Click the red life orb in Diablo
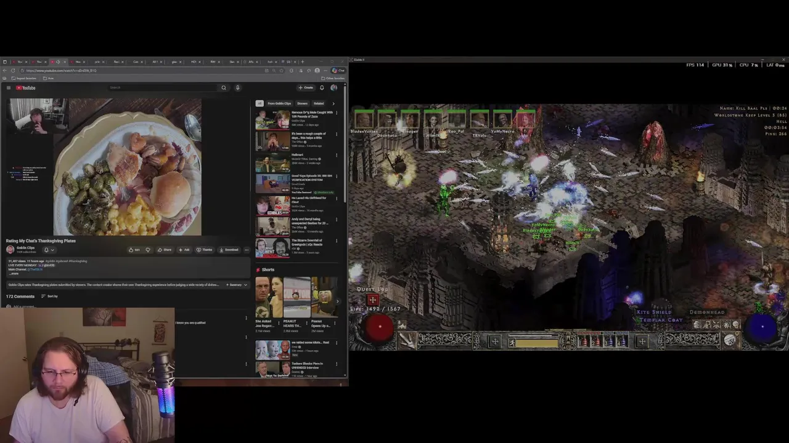Screen dimensions: 789x443 378,326
